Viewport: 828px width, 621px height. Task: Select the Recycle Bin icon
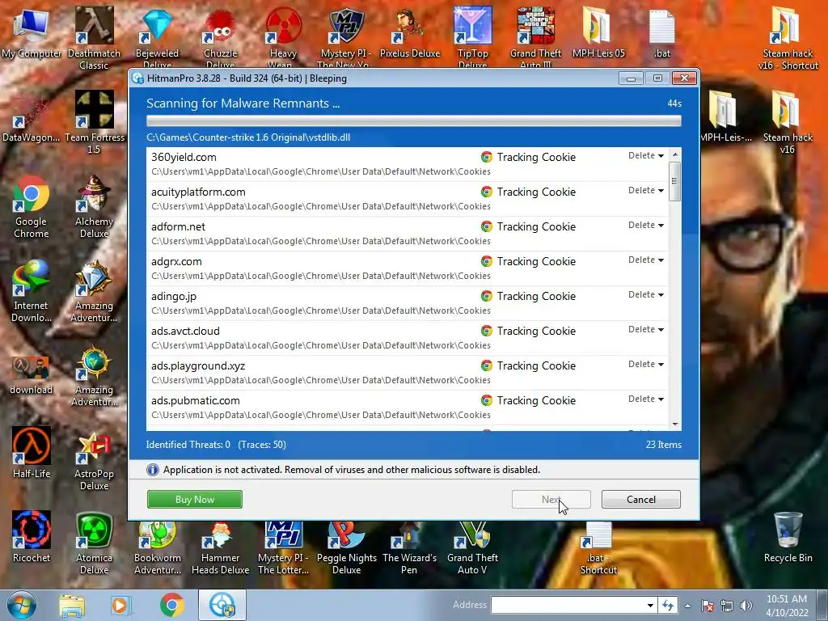point(788,538)
